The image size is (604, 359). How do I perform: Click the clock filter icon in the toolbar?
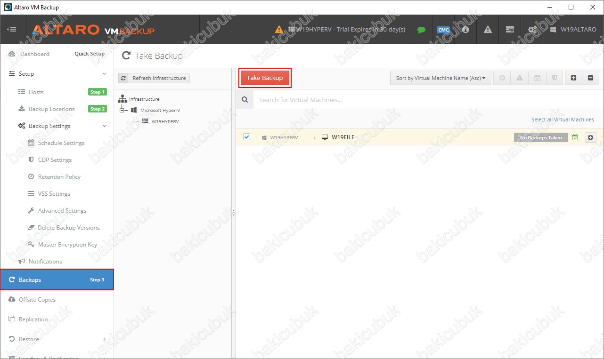502,78
